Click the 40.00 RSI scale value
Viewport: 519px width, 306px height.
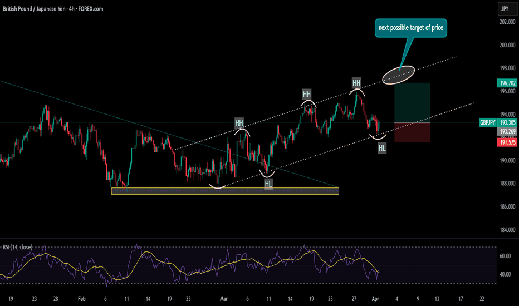[x=505, y=274]
